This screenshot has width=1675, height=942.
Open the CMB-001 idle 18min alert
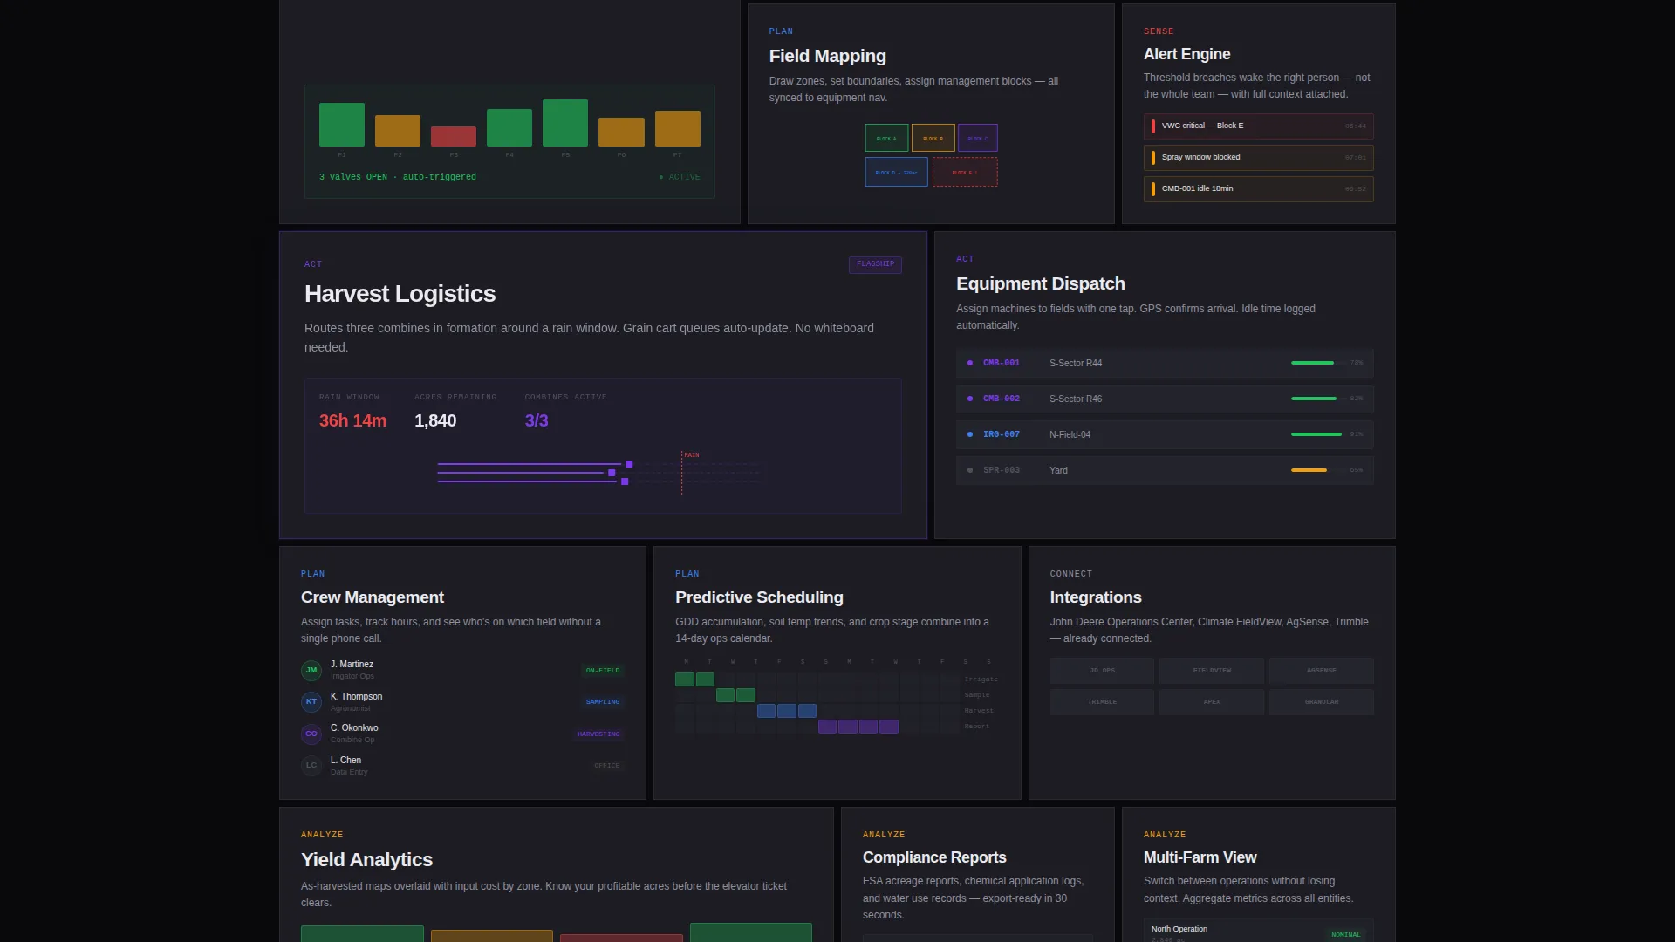[1258, 189]
